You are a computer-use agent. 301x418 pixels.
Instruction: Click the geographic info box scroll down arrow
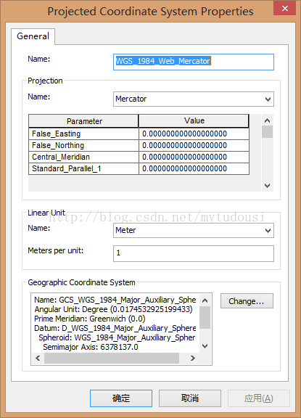(205, 346)
